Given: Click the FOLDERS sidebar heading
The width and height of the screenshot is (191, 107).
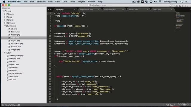Looking at the screenshot, I should 6,8.
